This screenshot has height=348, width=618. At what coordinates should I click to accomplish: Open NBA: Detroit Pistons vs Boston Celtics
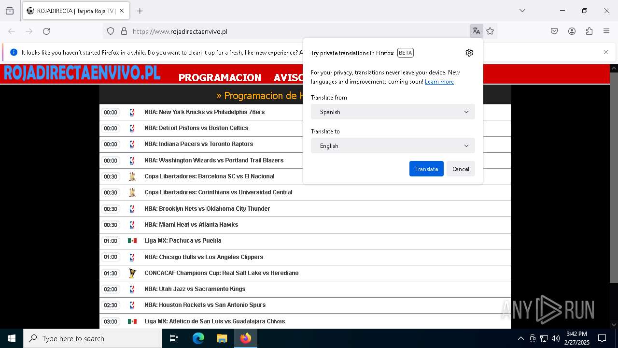click(196, 128)
